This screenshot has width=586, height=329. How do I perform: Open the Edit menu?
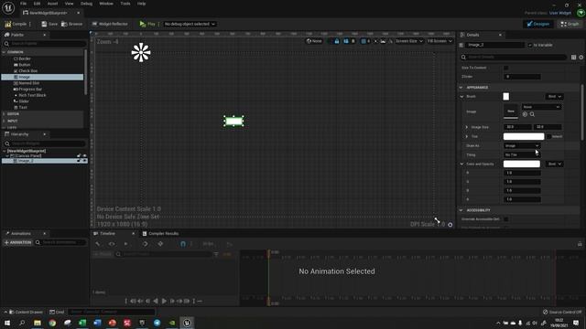click(37, 4)
